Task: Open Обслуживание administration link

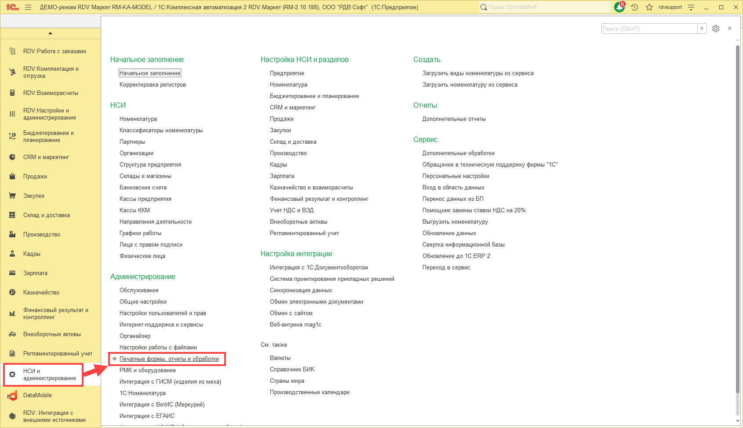Action: (139, 290)
